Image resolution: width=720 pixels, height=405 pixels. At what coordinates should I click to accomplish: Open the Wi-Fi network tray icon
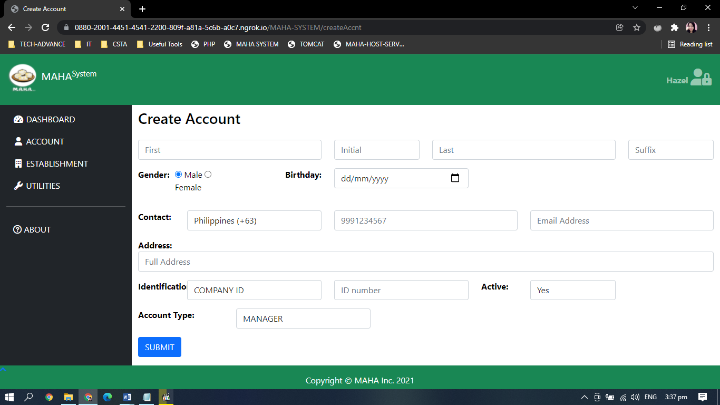coord(623,397)
